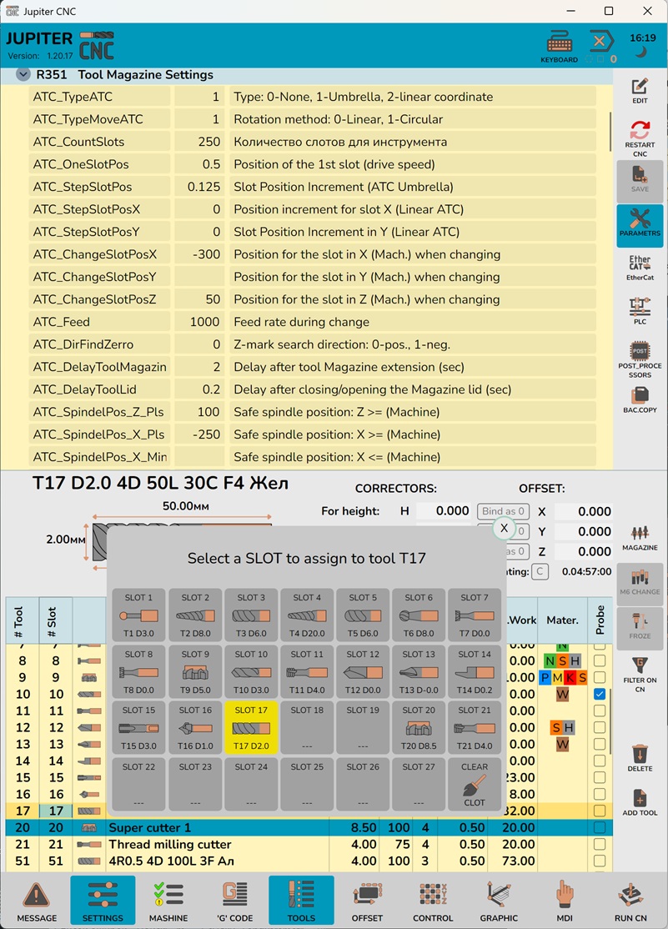Close the slot selection dialog with X
Image resolution: width=668 pixels, height=929 pixels.
(x=504, y=528)
